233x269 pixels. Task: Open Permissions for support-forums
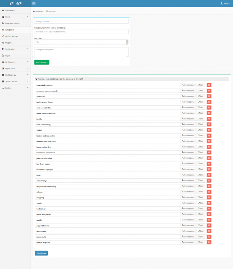[188, 226]
